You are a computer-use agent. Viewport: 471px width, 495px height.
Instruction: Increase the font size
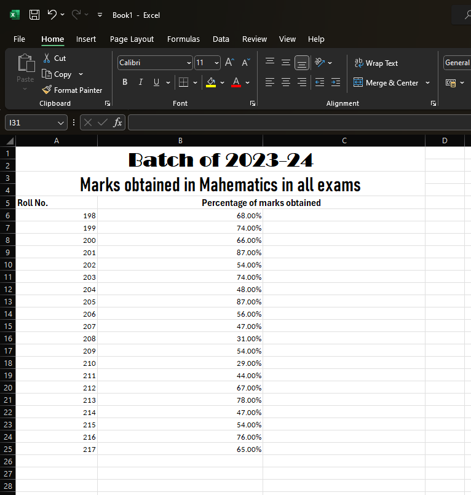point(229,63)
